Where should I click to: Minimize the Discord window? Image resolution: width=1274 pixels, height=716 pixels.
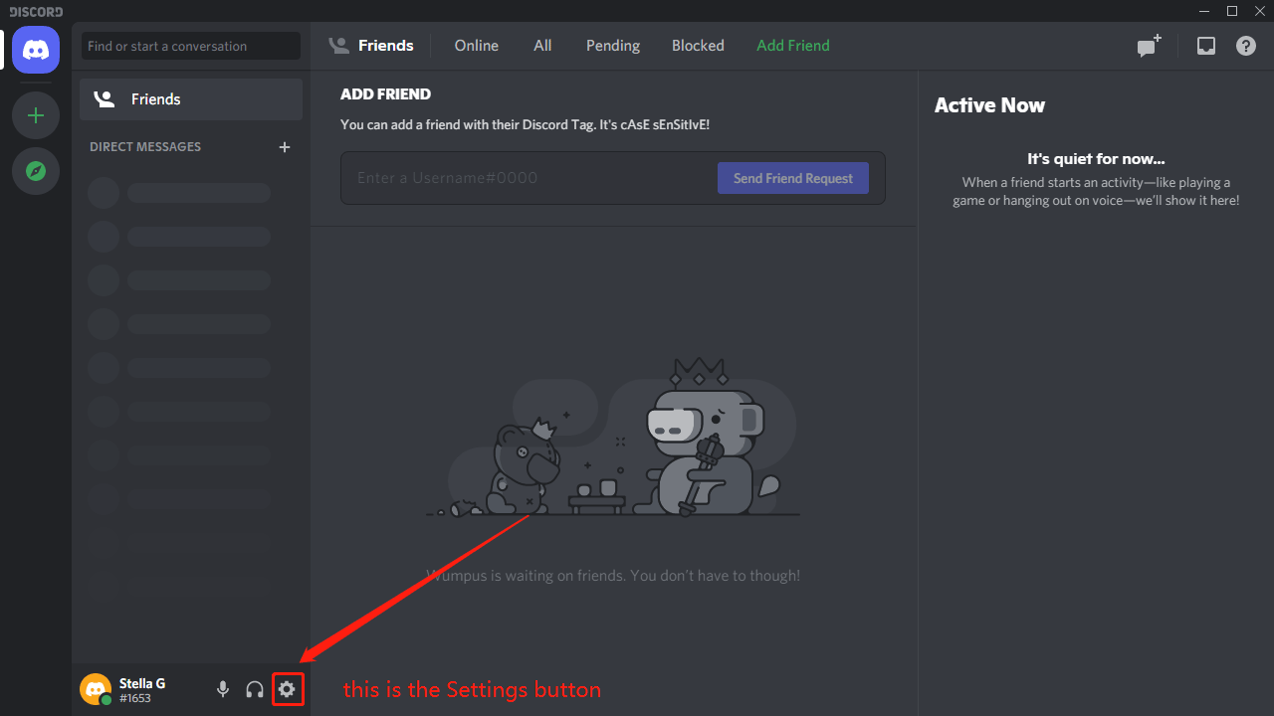(x=1204, y=11)
